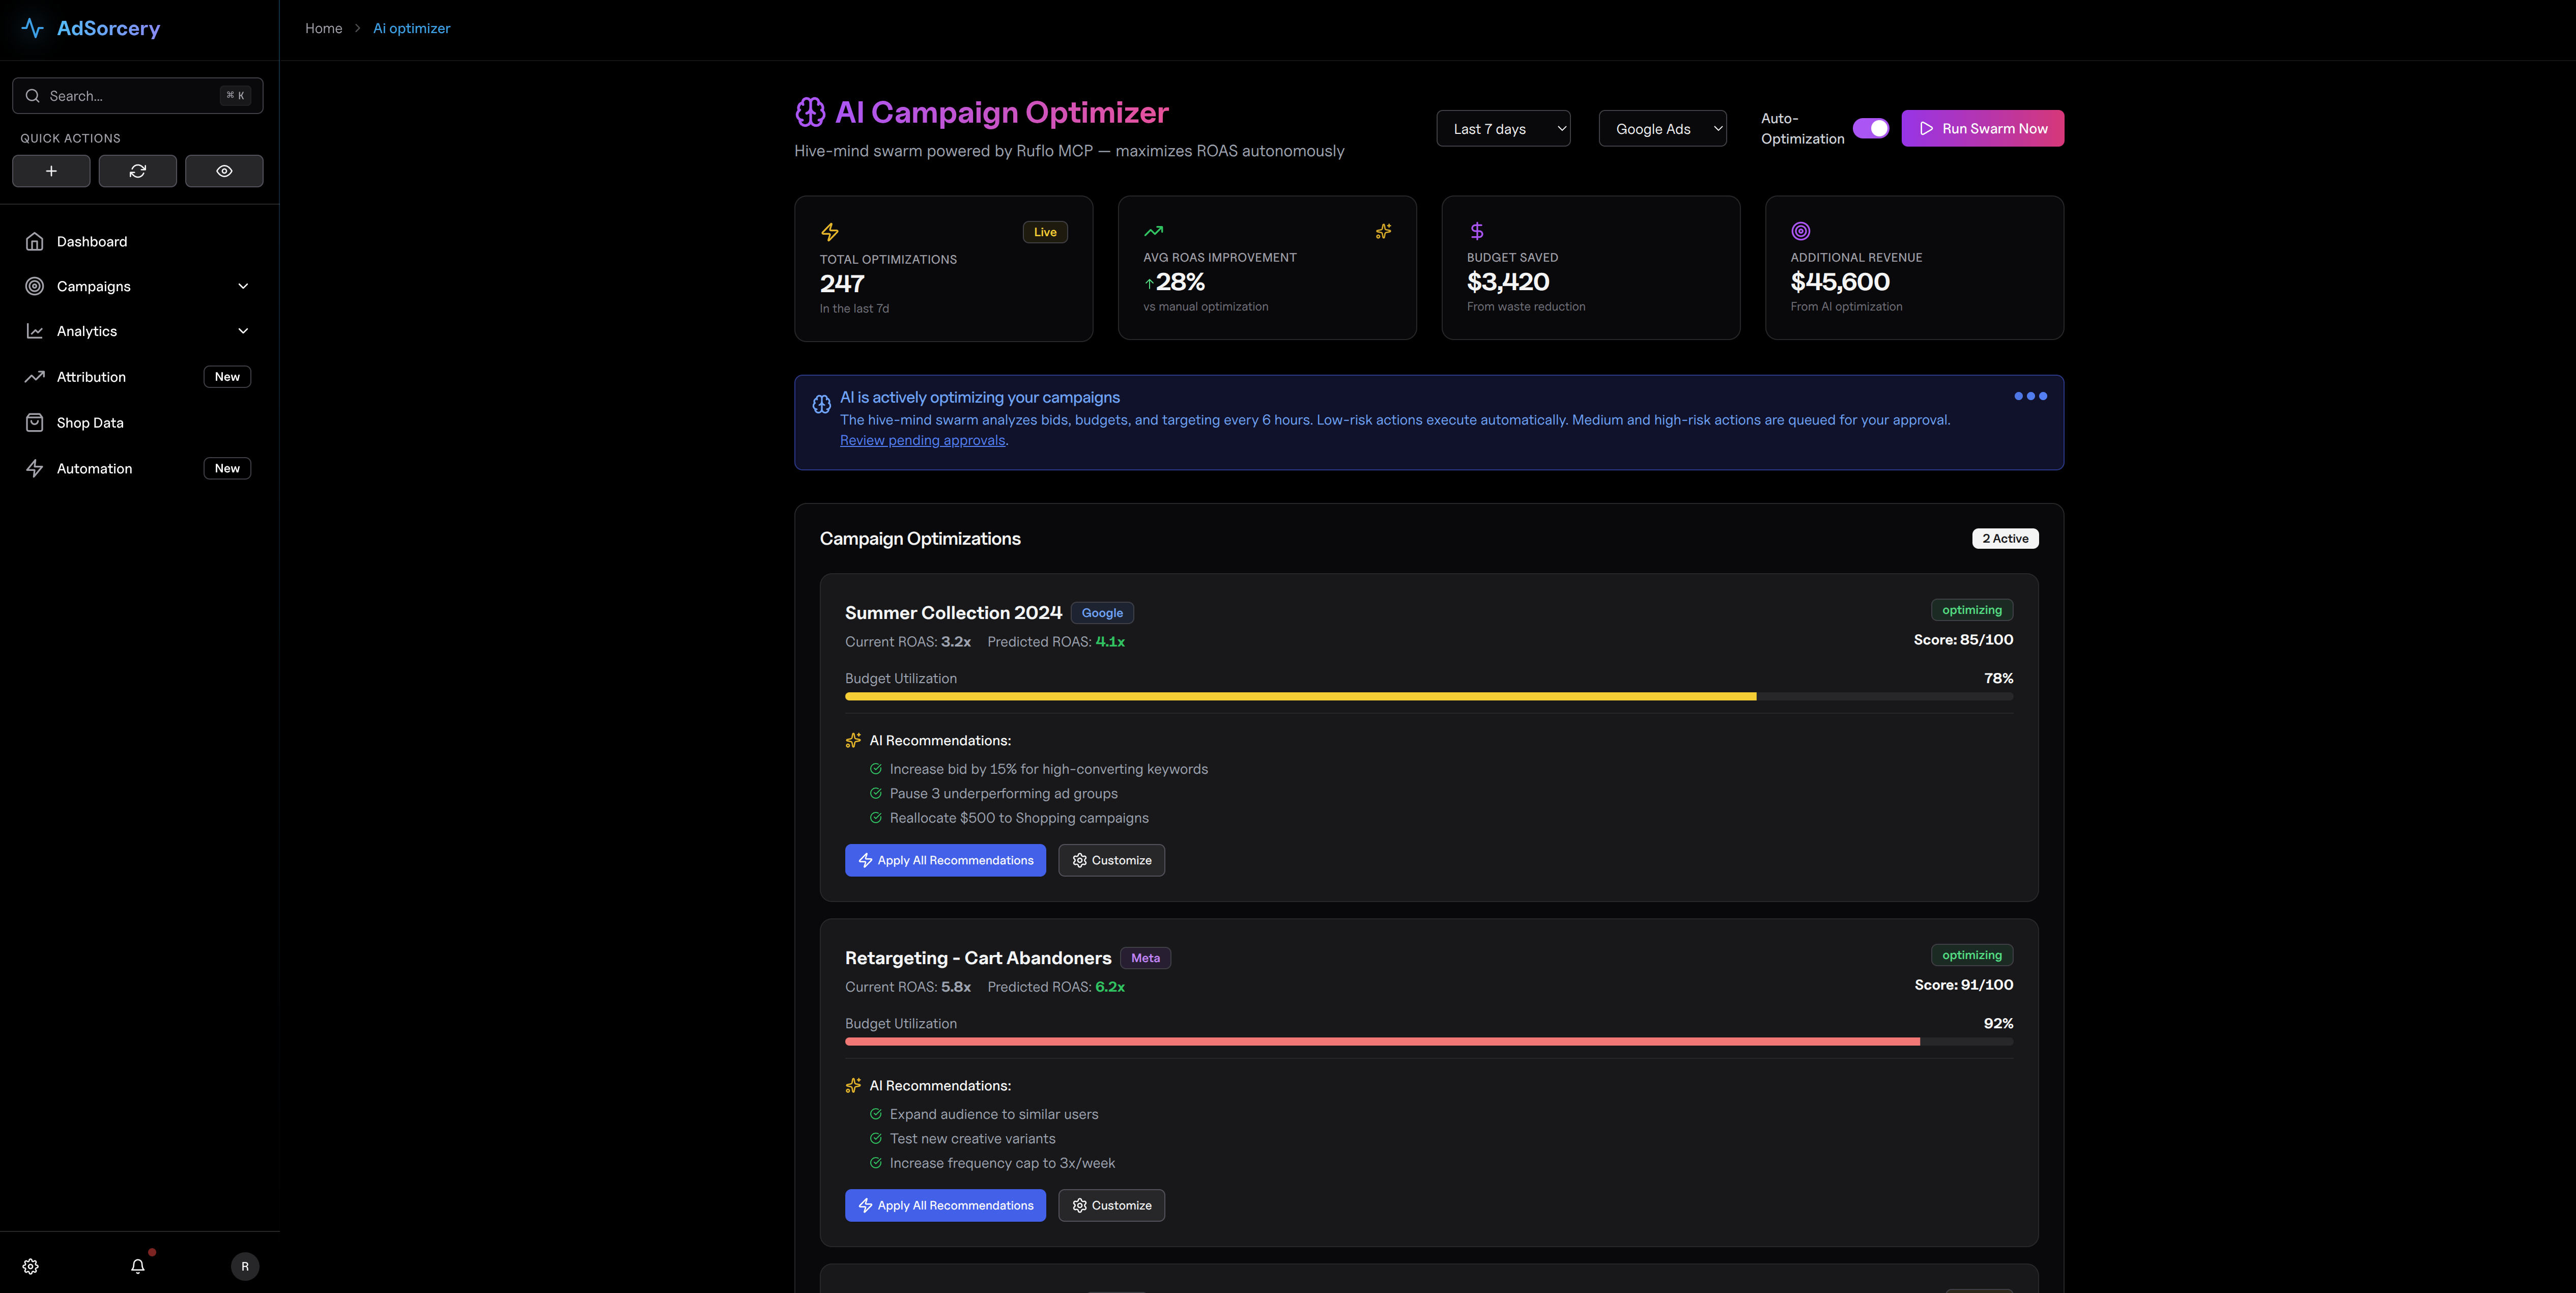Open Automation in the sidebar
Screen dimensions: 2576x1293
click(x=139, y=468)
